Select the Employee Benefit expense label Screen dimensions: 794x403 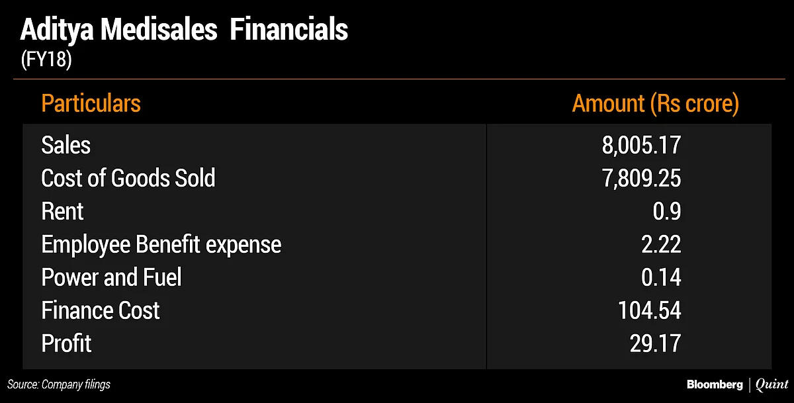click(161, 245)
